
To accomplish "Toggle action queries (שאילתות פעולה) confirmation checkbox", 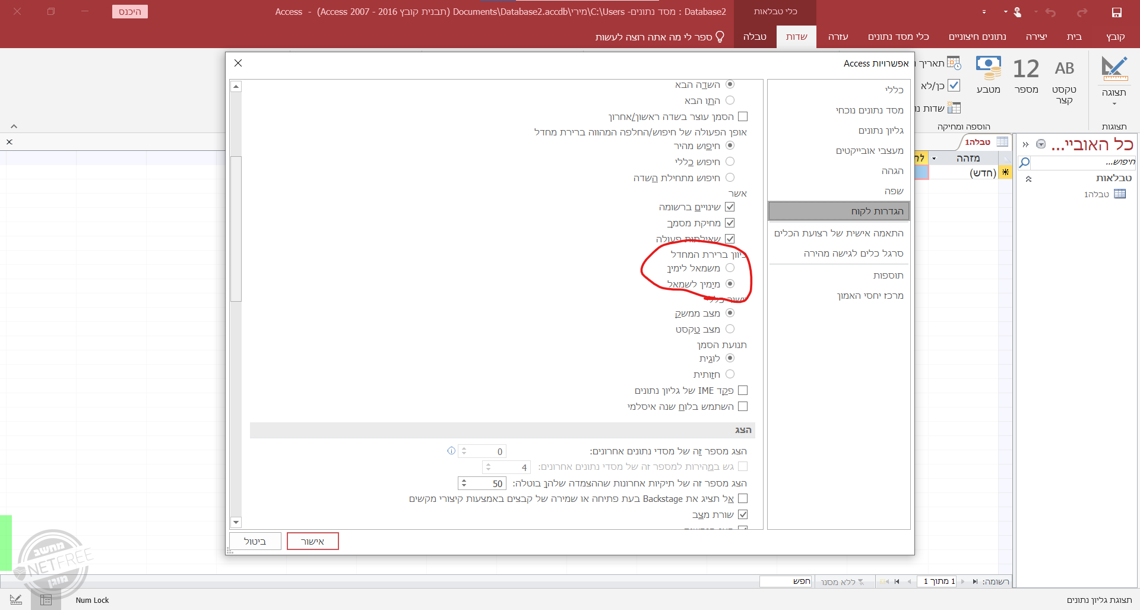I will tap(730, 239).
